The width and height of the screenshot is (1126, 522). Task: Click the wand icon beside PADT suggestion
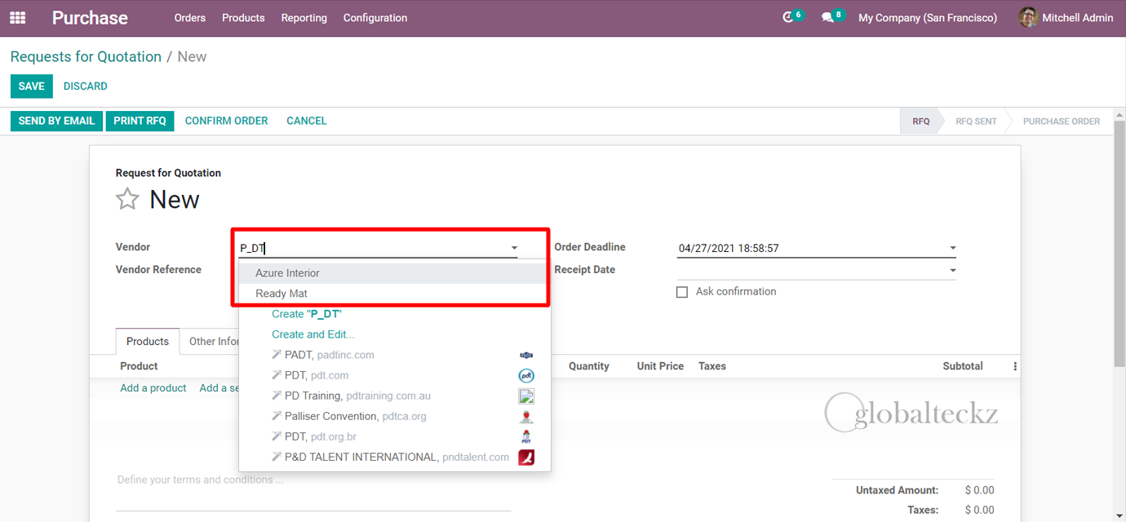coord(277,355)
